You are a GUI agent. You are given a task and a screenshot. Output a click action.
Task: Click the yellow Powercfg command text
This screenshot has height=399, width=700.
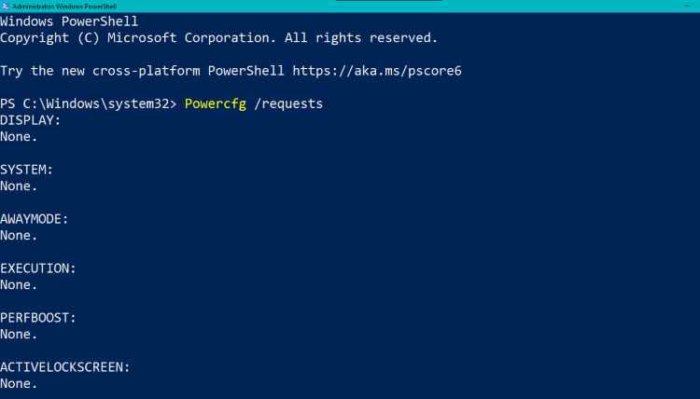(216, 103)
